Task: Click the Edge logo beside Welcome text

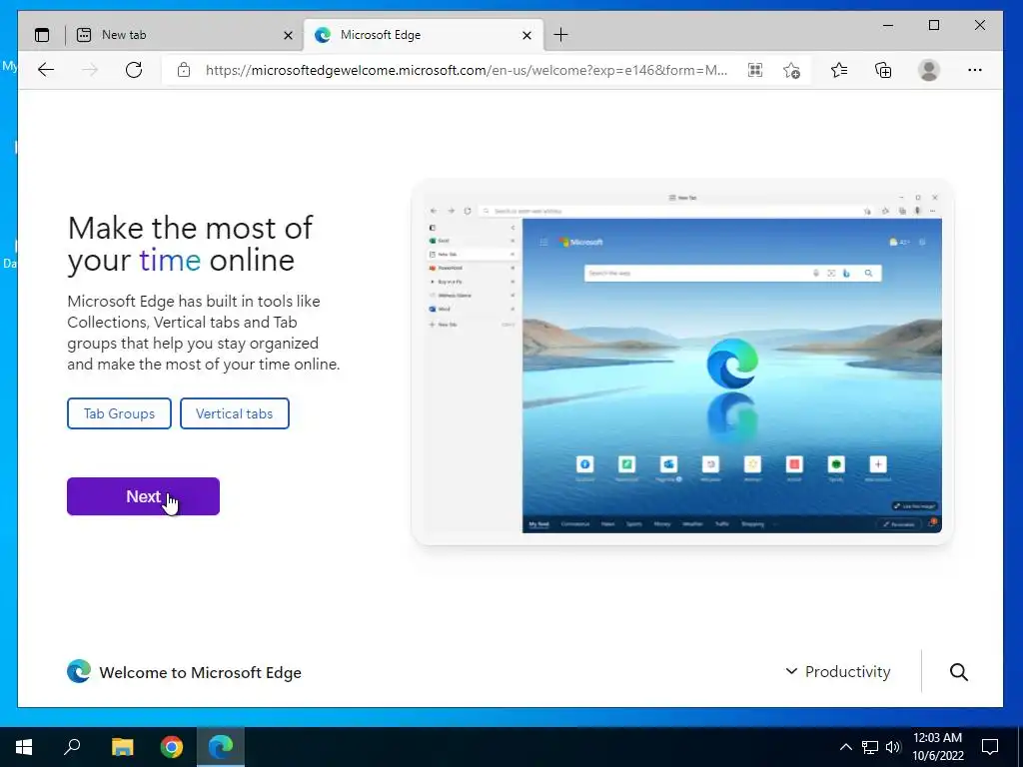Action: pos(79,672)
